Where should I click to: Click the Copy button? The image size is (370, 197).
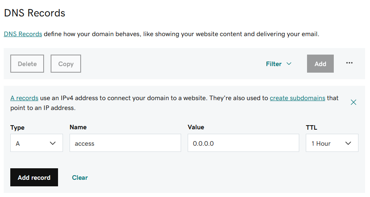tap(66, 64)
